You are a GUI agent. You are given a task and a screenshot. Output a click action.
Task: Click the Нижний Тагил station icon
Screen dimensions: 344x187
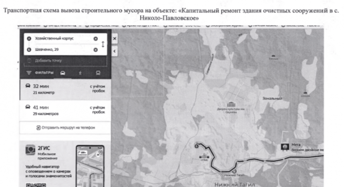tap(234, 171)
